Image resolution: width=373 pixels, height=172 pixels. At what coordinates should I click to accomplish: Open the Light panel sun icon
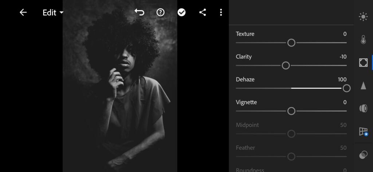[x=363, y=17]
